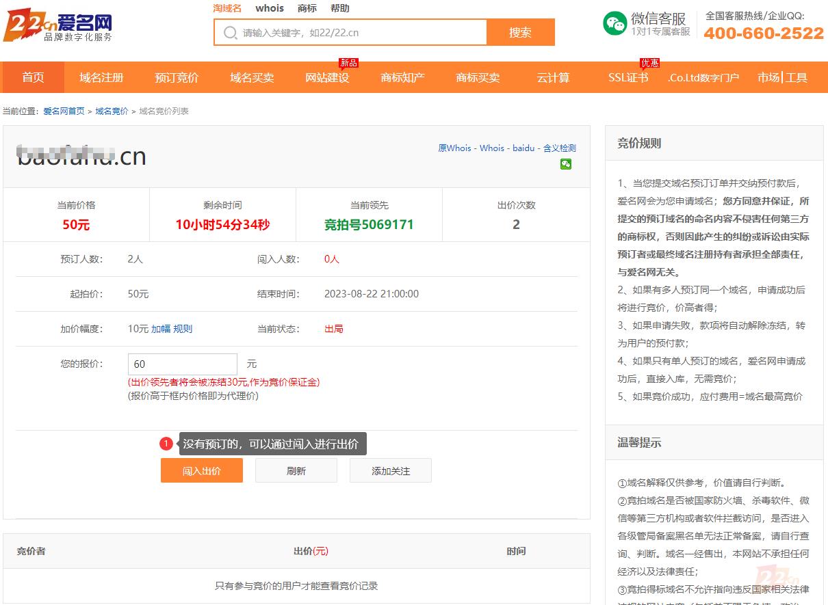828x605 pixels.
Task: Click the small WeChat share icon
Action: 566,164
